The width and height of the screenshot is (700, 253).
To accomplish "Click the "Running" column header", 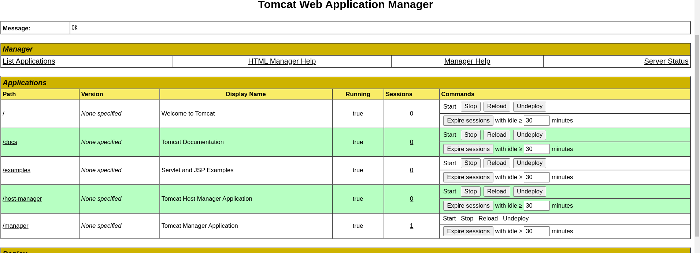I will tap(358, 94).
